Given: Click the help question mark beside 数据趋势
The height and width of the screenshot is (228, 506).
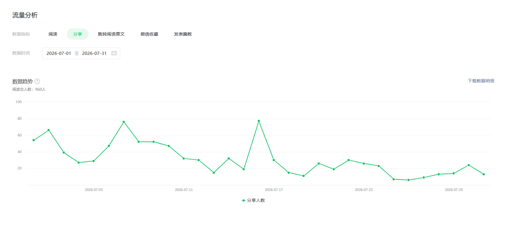Looking at the screenshot, I should pos(37,81).
